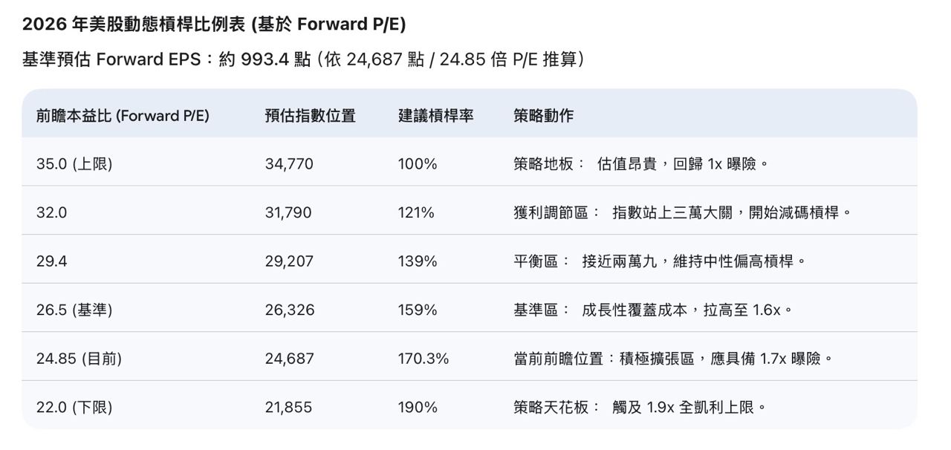The image size is (951, 450).
Task: Select the 22.0 (下限) P/E cell
Action: (x=74, y=408)
